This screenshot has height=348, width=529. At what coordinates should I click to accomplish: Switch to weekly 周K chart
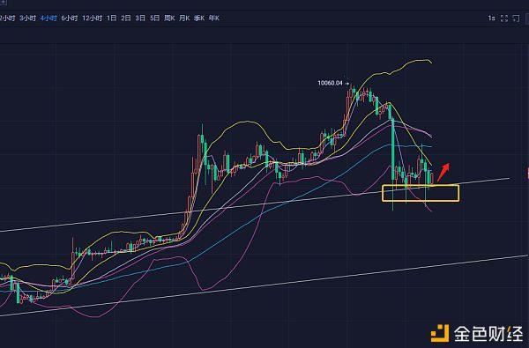tap(169, 19)
